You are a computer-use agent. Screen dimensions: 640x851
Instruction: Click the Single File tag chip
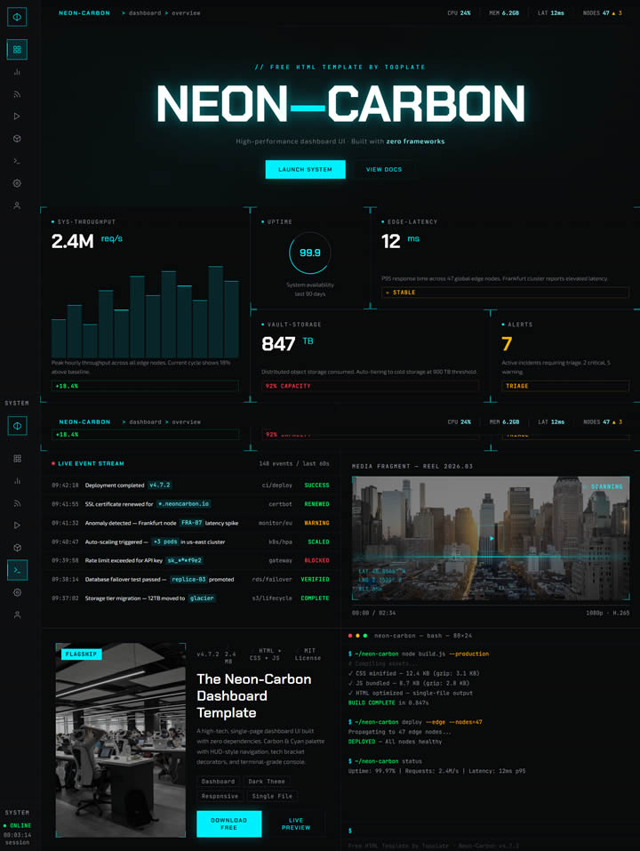pos(272,796)
